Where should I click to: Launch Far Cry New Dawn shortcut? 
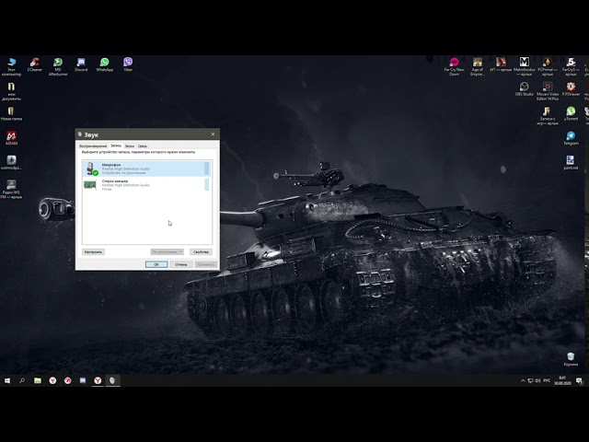pyautogui.click(x=454, y=66)
